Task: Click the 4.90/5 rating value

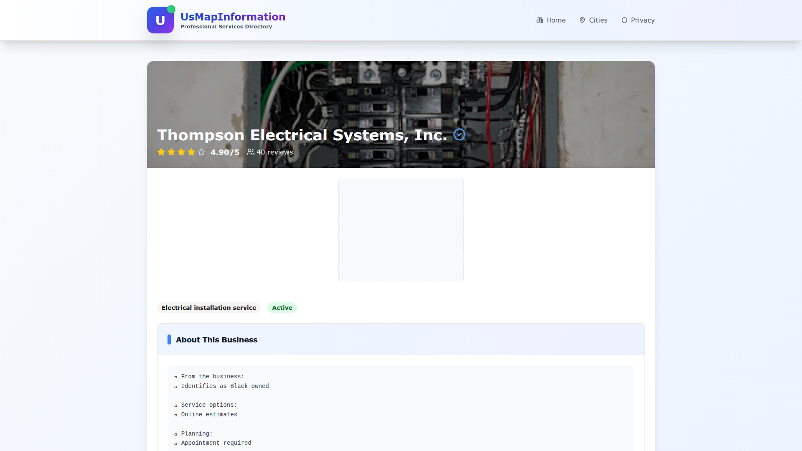Action: coord(225,152)
